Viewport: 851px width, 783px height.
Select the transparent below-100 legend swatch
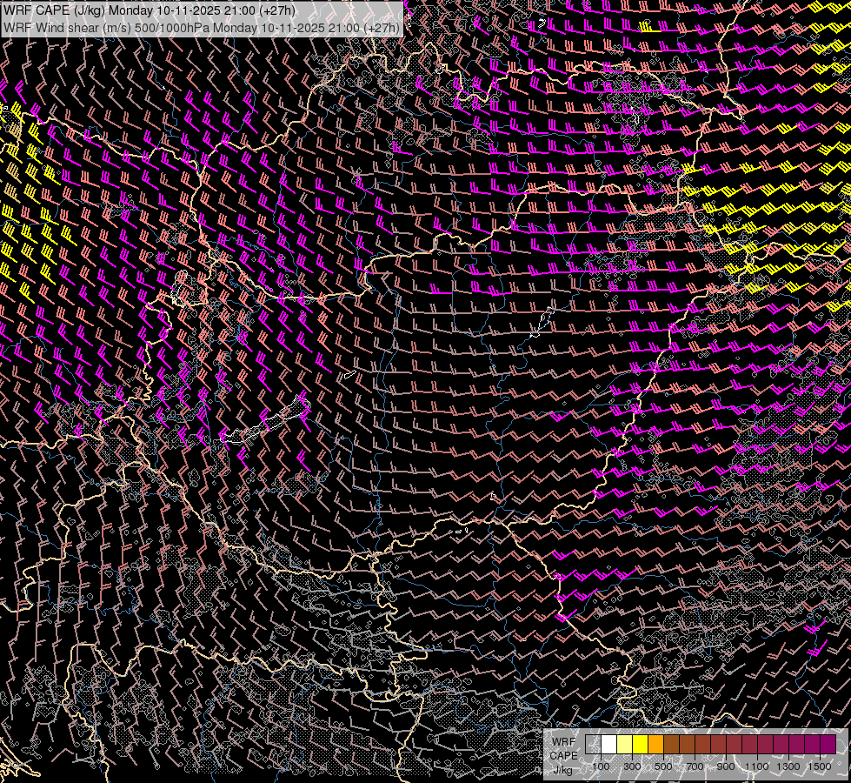593,744
